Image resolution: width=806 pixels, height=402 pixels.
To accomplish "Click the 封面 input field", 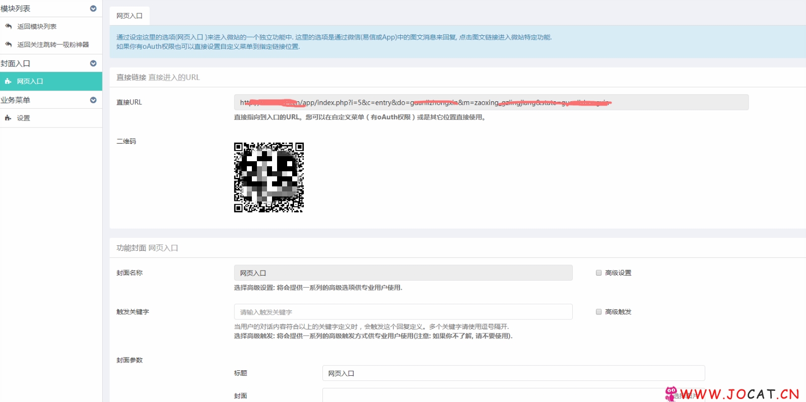I will (x=513, y=395).
